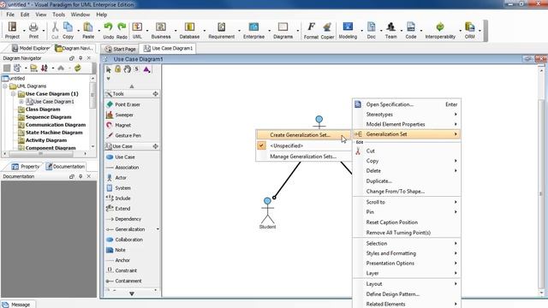Toggle the lock icon in diagram toolbar
The width and height of the screenshot is (548, 308).
118,69
